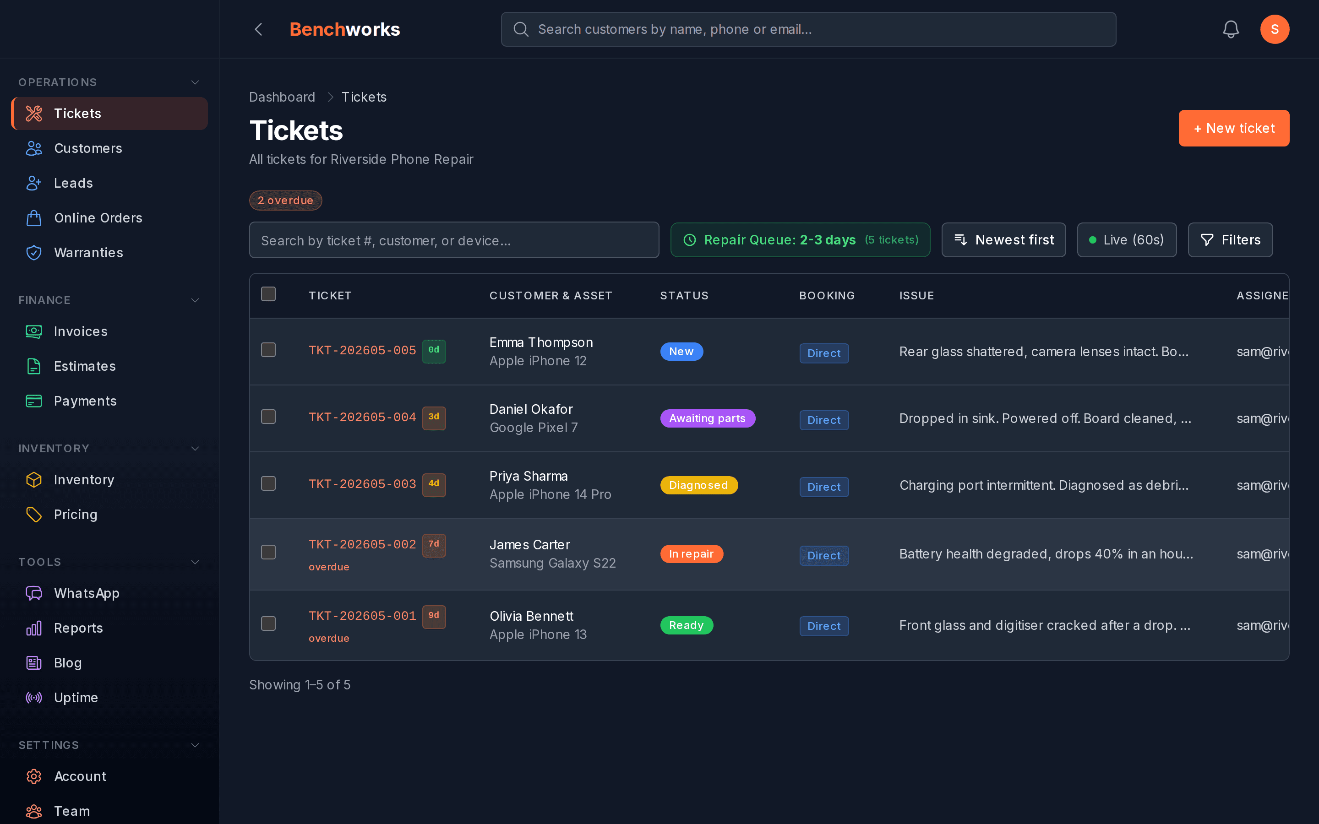Viewport: 1319px width, 824px height.
Task: Open notifications bell icon
Action: (1231, 29)
